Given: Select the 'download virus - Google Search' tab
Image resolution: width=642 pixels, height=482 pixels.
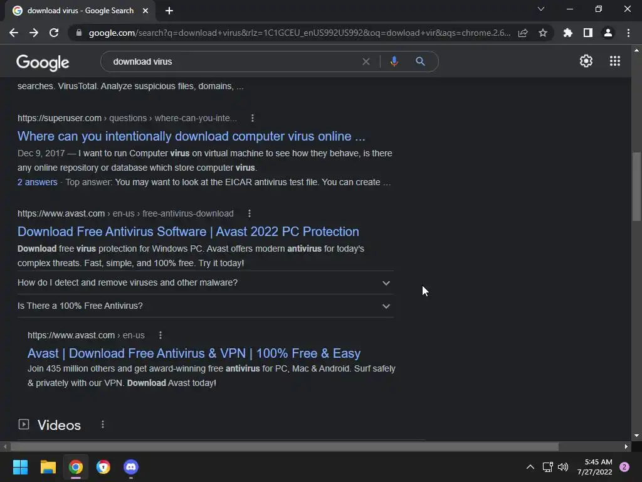Looking at the screenshot, I should coord(80,11).
